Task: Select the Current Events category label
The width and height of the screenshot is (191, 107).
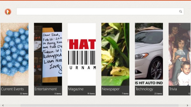Action: pyautogui.click(x=12, y=89)
